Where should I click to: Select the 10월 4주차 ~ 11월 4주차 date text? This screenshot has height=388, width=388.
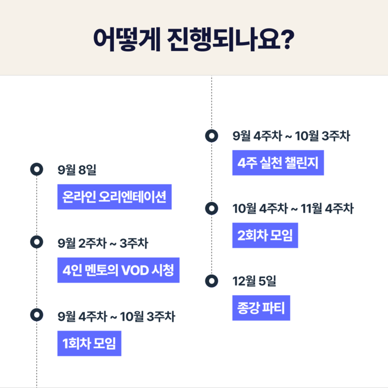click(x=293, y=208)
